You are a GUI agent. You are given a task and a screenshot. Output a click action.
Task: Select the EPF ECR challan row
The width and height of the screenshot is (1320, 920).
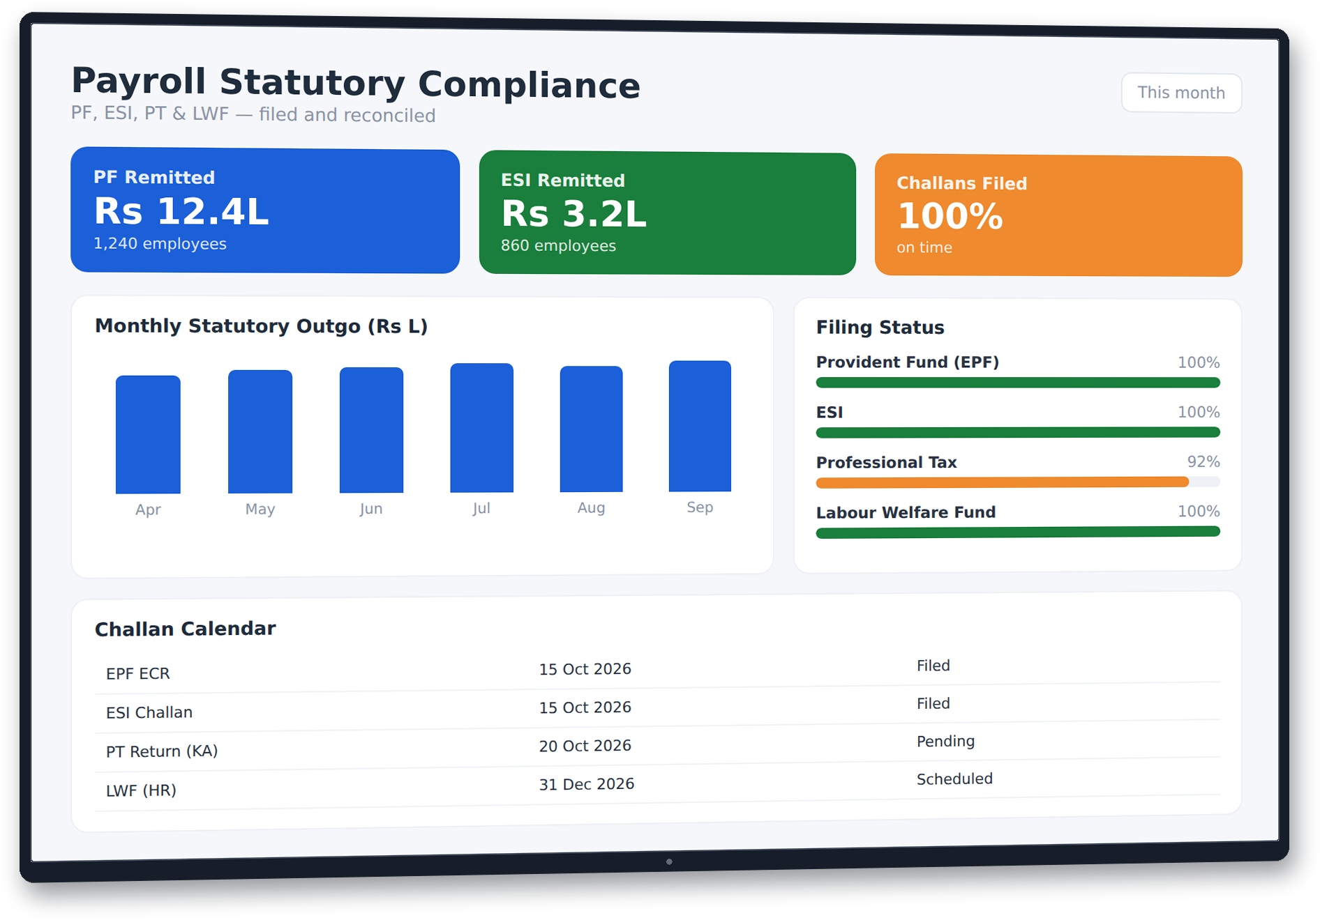[657, 670]
